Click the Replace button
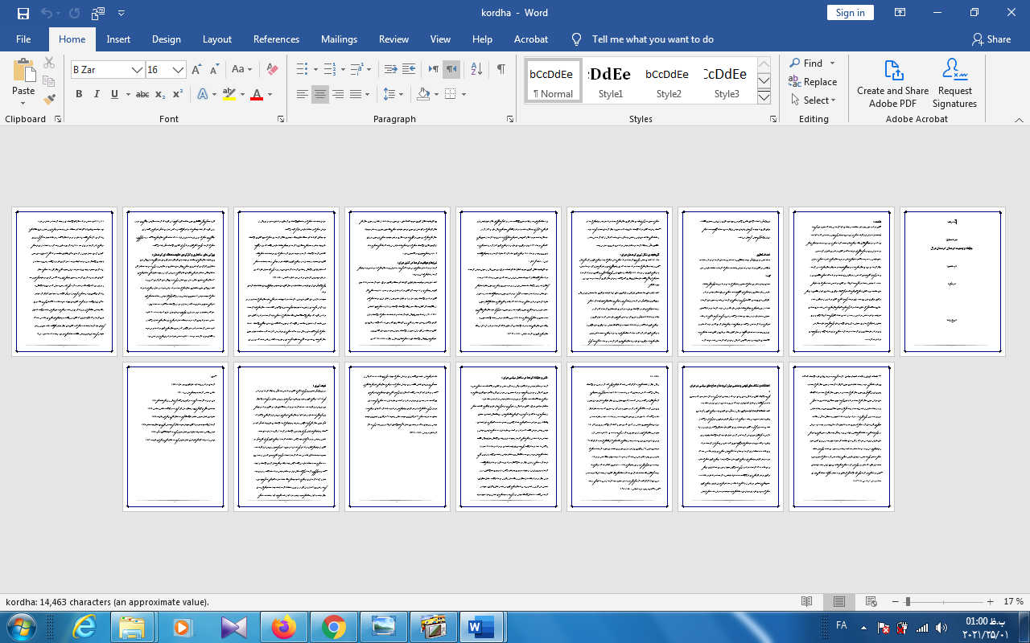The image size is (1030, 643). (x=813, y=82)
